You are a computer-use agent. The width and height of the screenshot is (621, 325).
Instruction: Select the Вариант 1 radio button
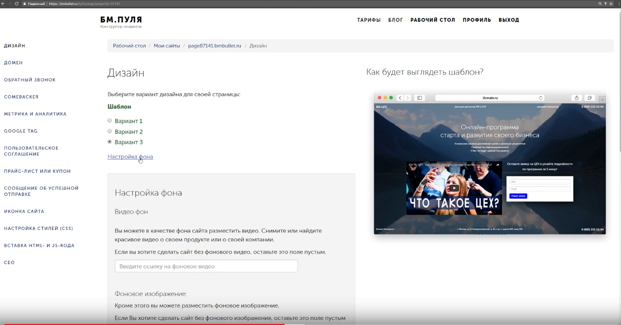pos(110,121)
